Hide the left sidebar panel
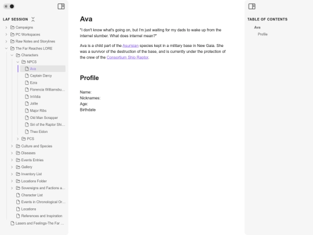The image size is (313, 235). (x=61, y=6)
